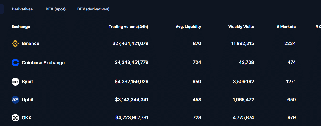
Task: Click the Binance logo icon
Action: [x=15, y=44]
